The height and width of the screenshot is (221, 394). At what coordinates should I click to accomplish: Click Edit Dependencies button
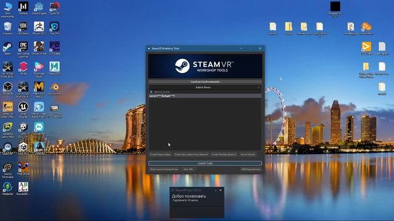click(251, 169)
